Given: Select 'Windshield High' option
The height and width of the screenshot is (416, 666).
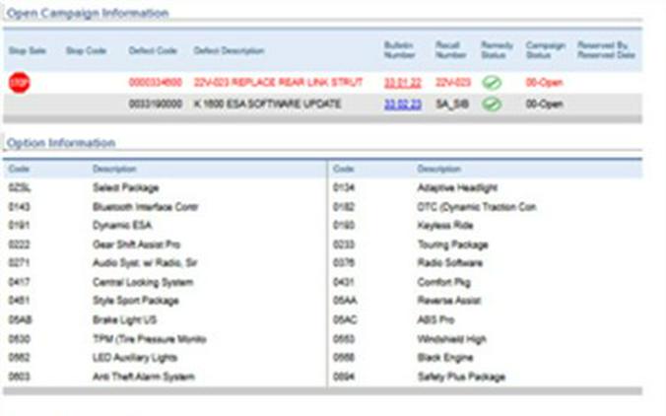Looking at the screenshot, I should point(452,339).
